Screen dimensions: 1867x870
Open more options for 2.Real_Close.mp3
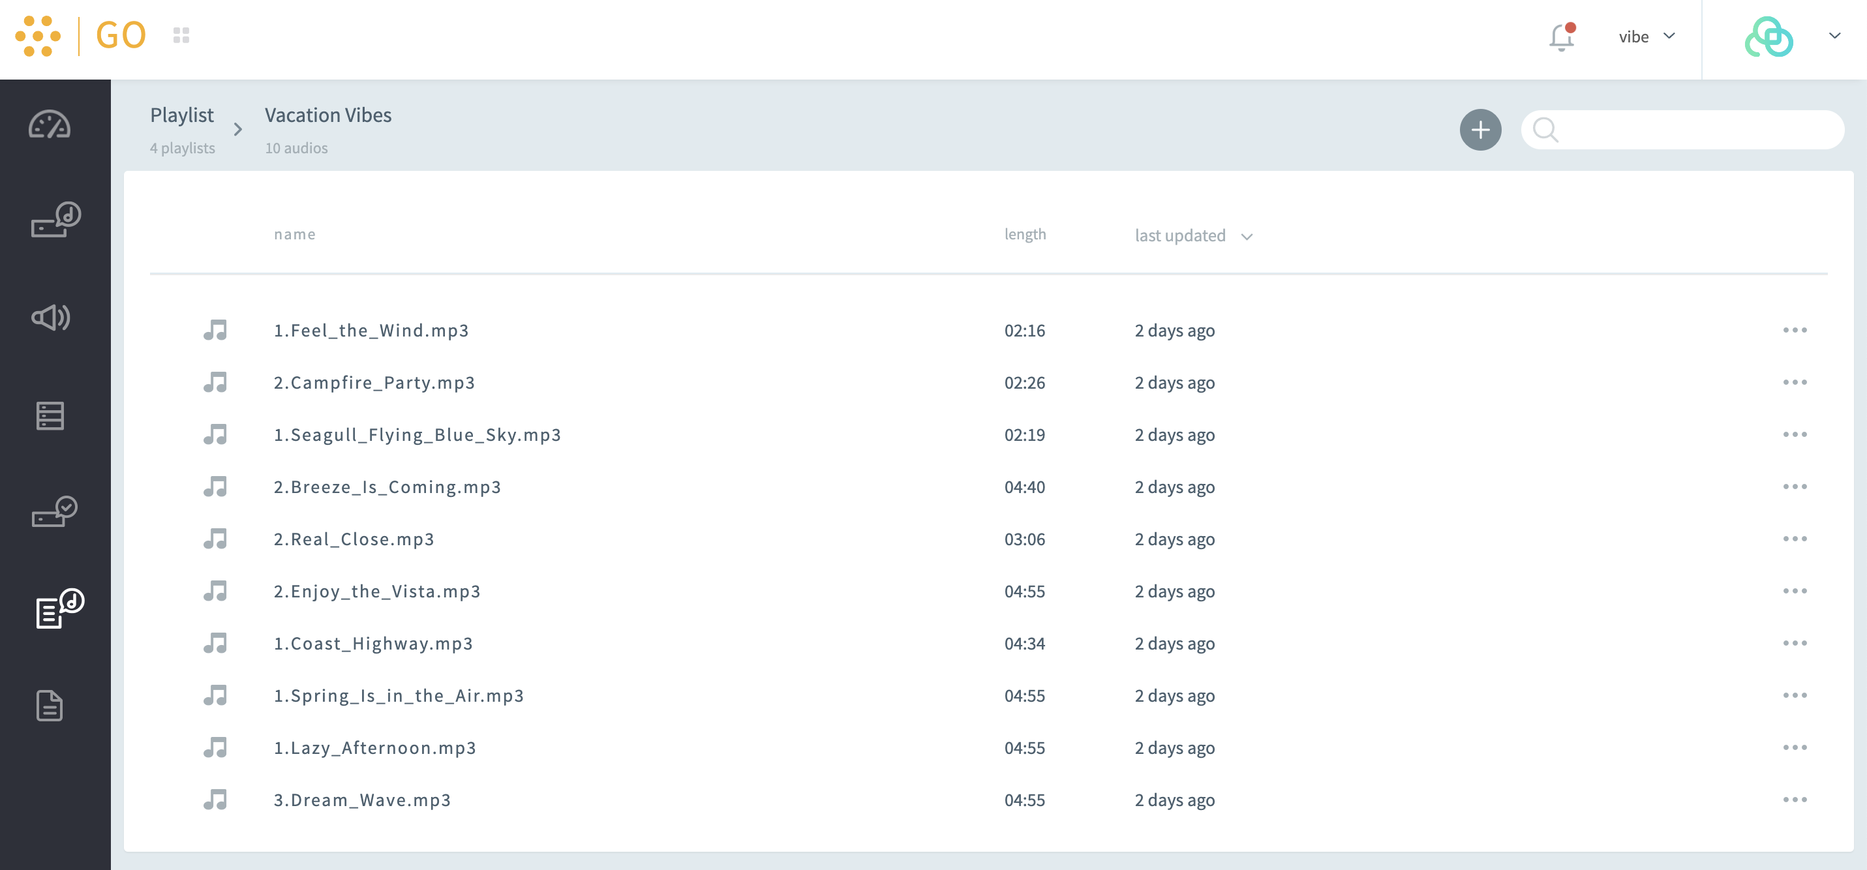[x=1795, y=539]
